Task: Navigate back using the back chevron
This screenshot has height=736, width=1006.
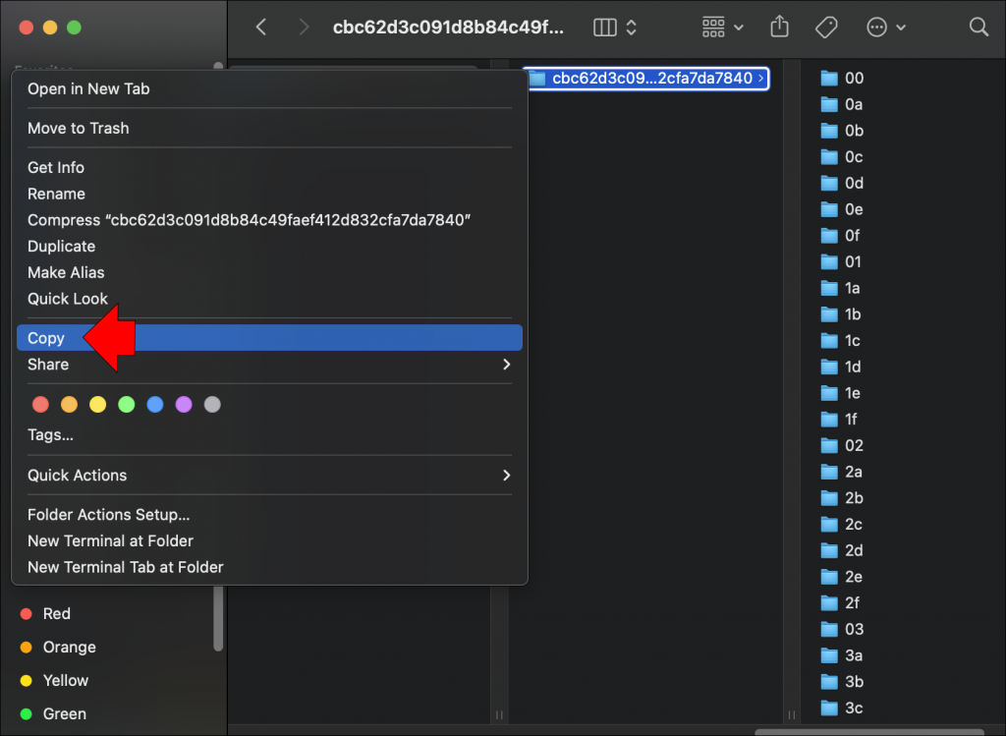Action: 260,28
